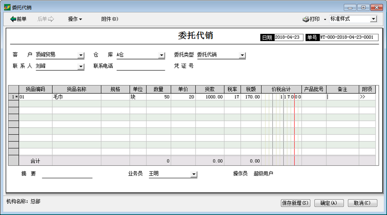Click the 价税合计 column header
The width and height of the screenshot is (387, 215).
[282, 89]
